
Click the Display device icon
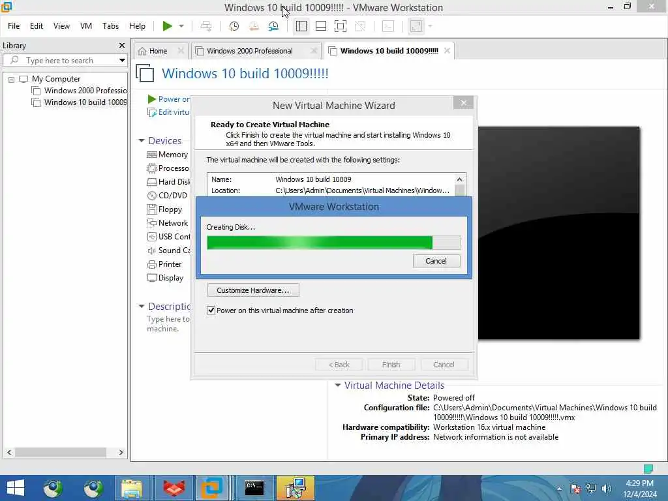pyautogui.click(x=151, y=278)
